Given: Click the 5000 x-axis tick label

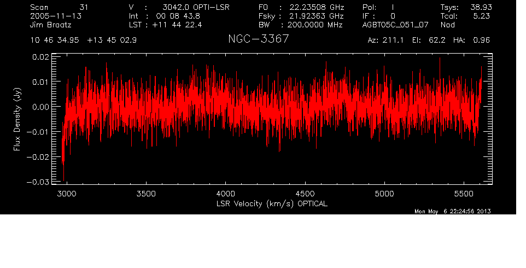Looking at the screenshot, I should click(x=384, y=194).
